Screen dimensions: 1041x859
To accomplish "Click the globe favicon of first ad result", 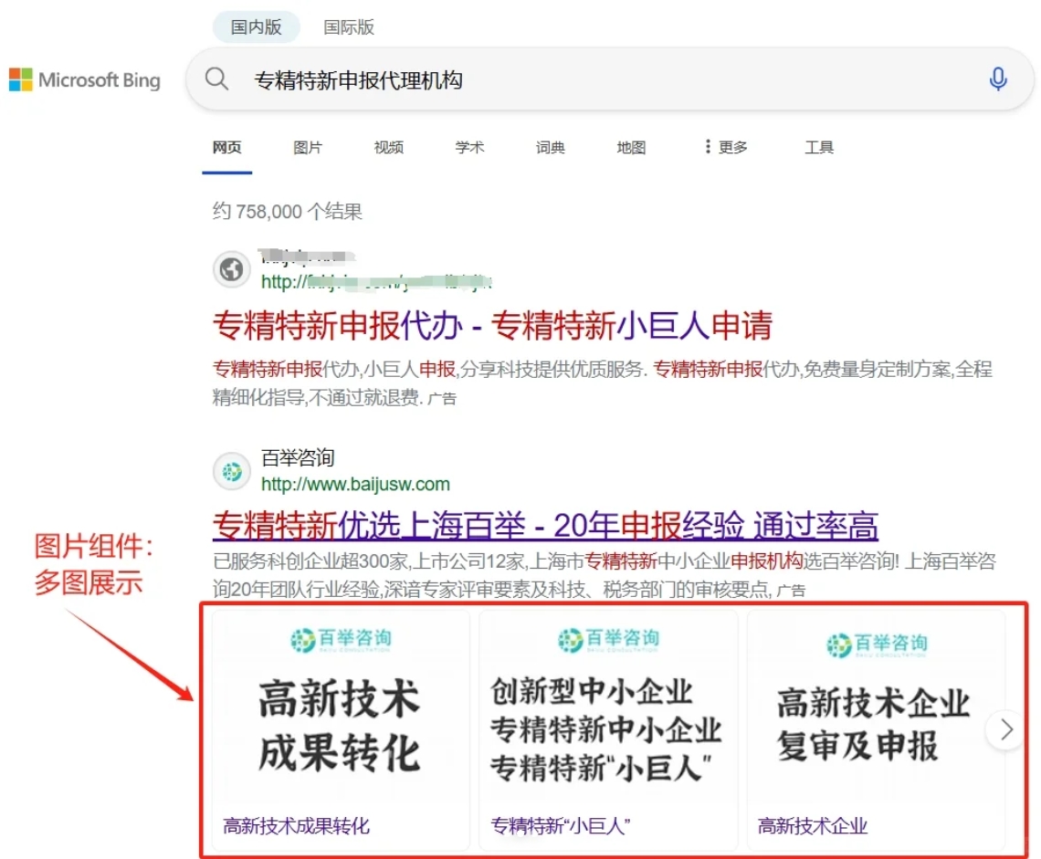I will pyautogui.click(x=231, y=269).
